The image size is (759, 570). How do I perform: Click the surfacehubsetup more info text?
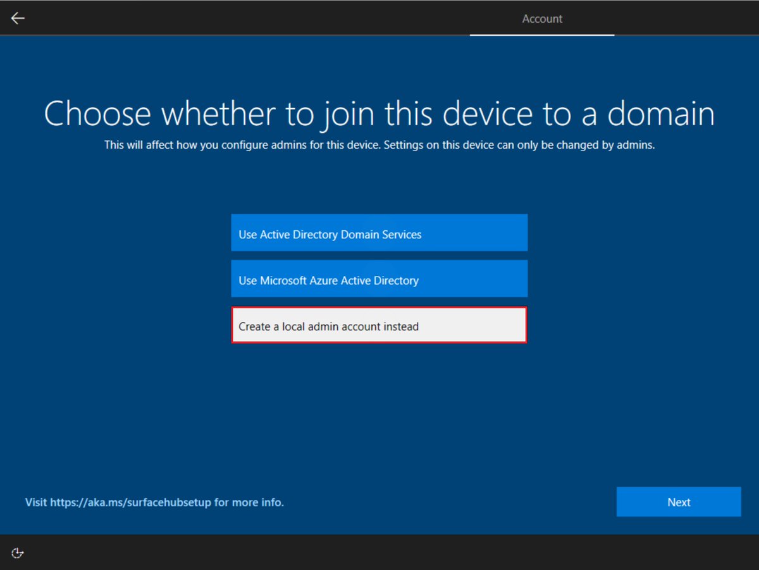(x=154, y=503)
